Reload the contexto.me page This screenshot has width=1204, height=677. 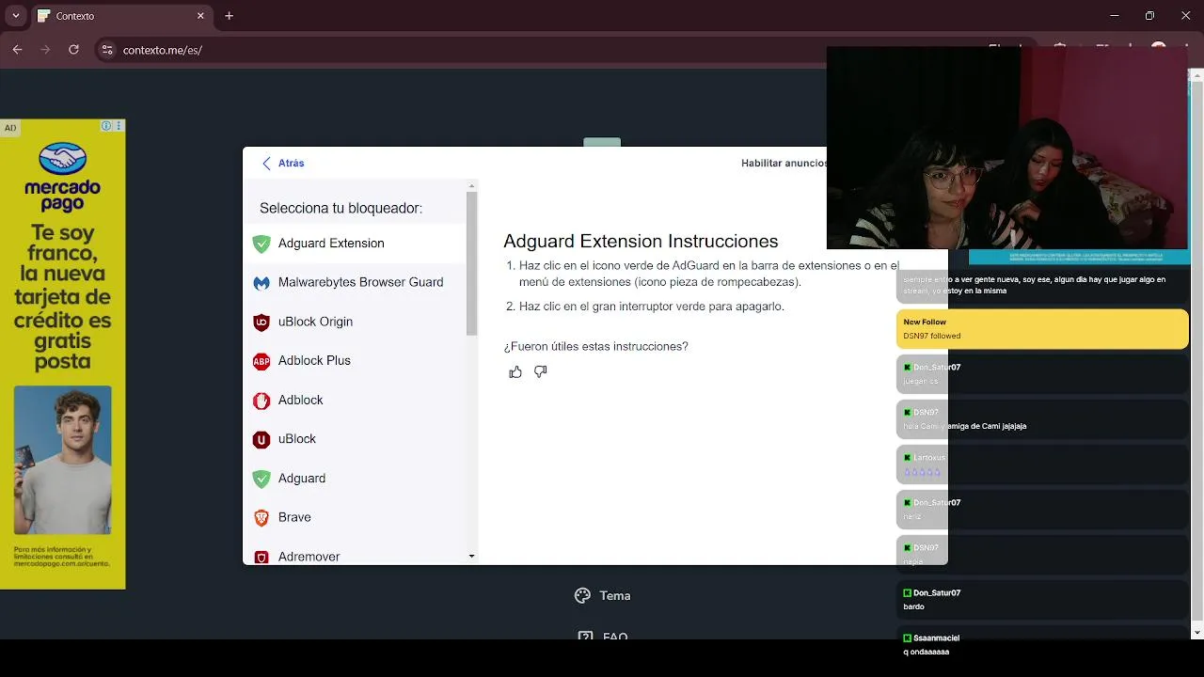pos(73,50)
